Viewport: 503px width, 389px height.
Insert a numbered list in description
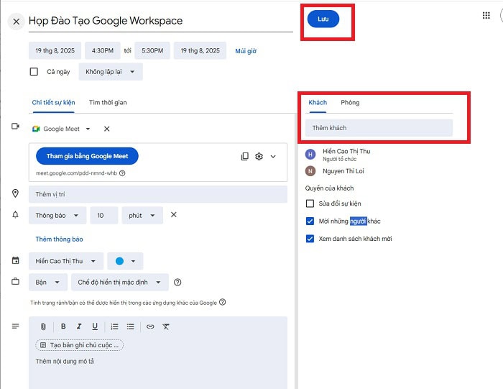click(114, 326)
